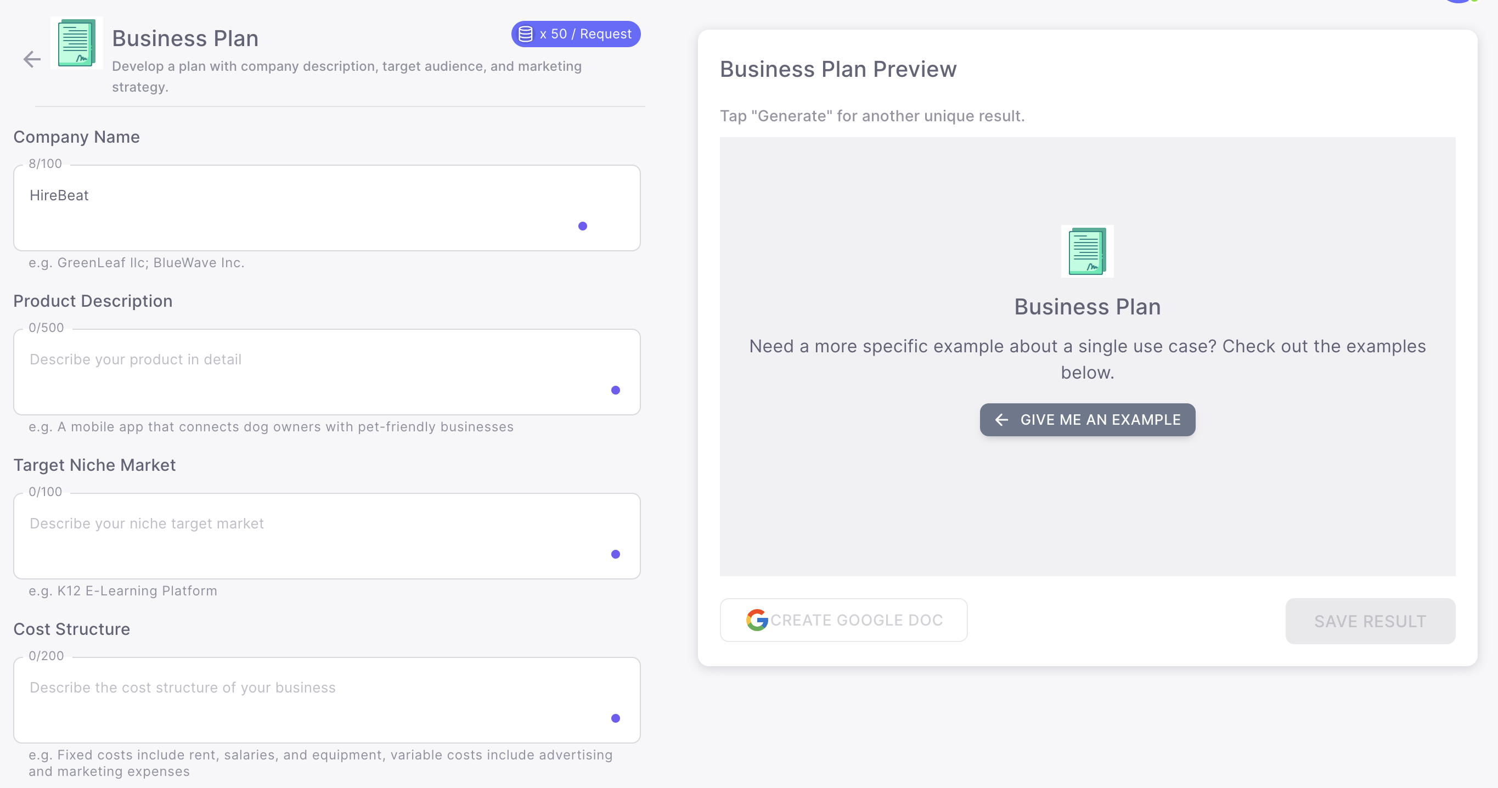Viewport: 1498px width, 788px height.
Task: Click the purple dot in Cost Structure field
Action: coord(615,718)
